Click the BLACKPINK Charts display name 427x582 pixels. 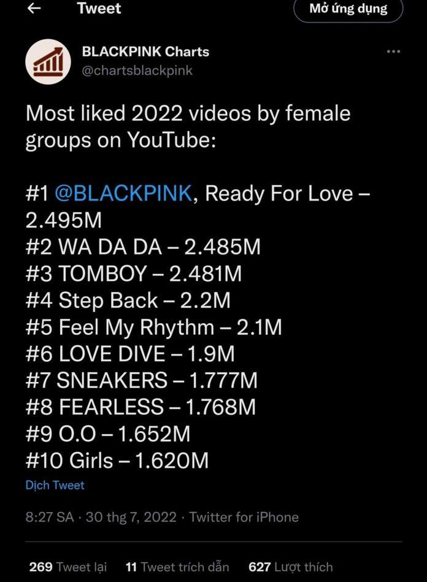point(145,52)
